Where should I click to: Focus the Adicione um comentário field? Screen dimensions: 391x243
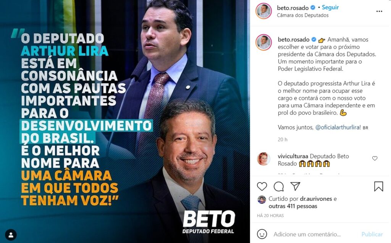(315, 234)
